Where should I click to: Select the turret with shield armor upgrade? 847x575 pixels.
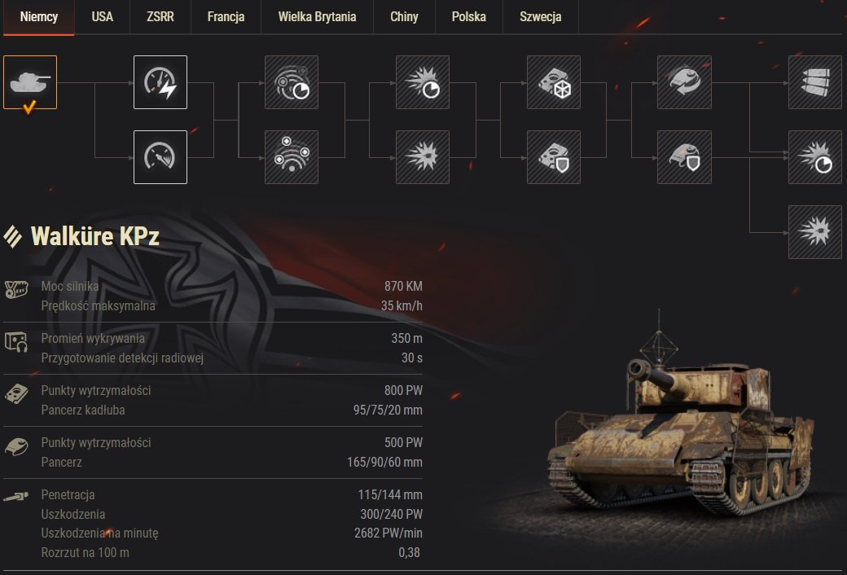684,157
